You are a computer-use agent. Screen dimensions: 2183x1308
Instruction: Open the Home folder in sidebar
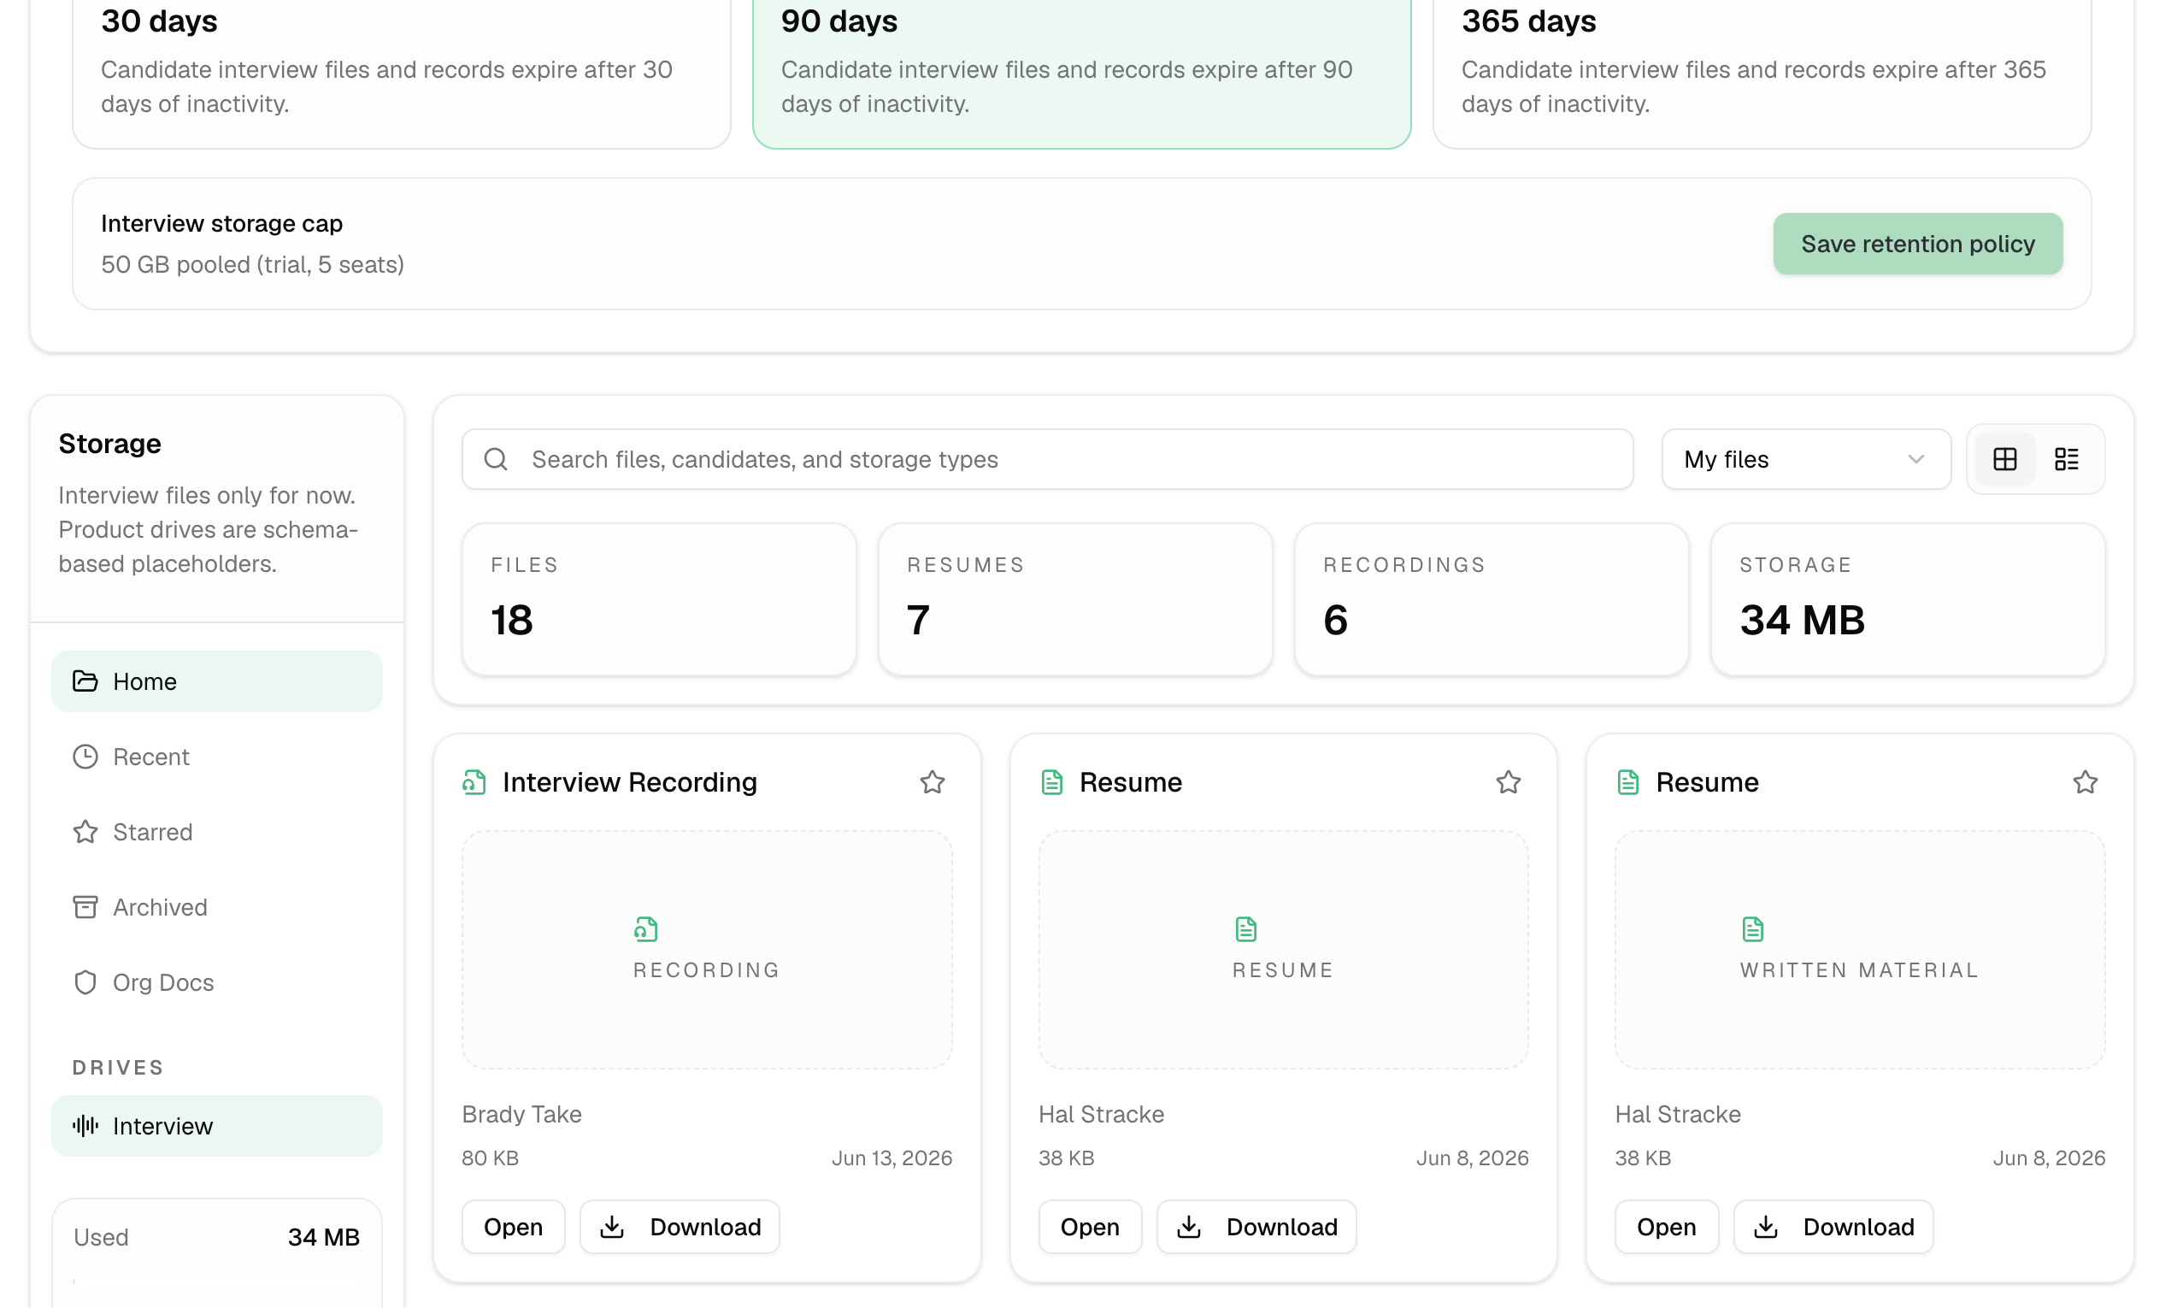[x=217, y=681]
